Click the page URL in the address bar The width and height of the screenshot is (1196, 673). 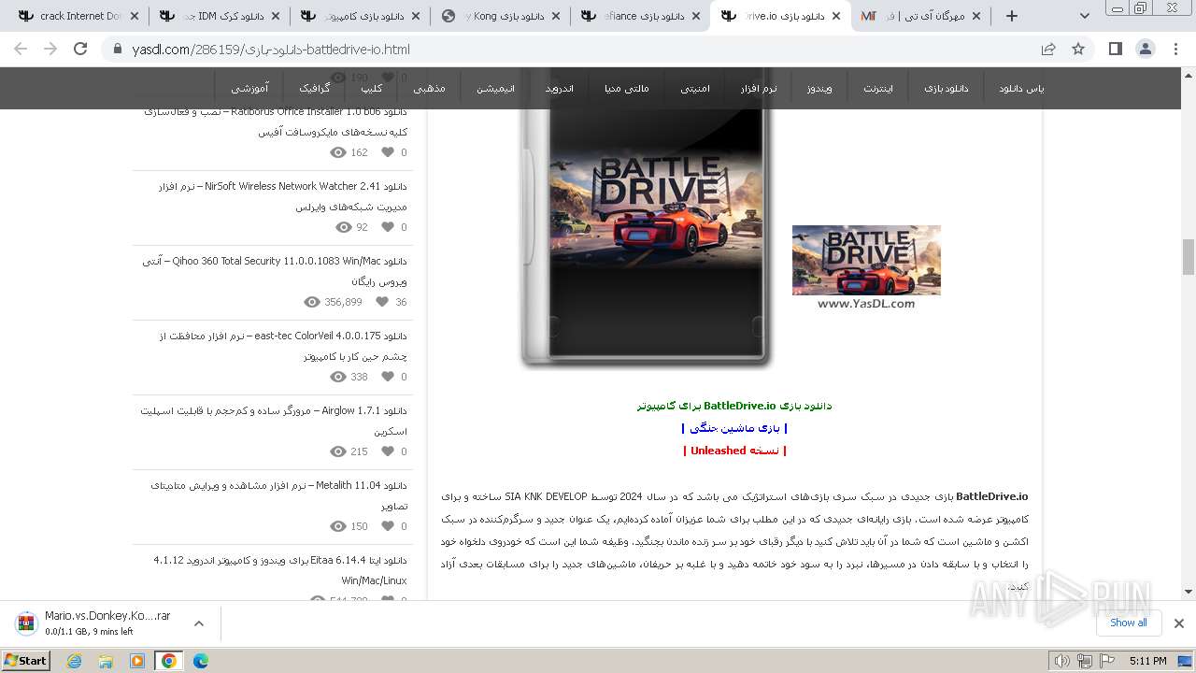[x=271, y=49]
